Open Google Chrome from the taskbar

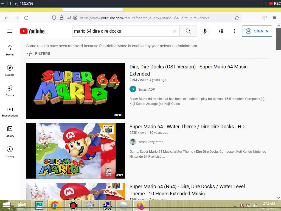tap(55, 206)
